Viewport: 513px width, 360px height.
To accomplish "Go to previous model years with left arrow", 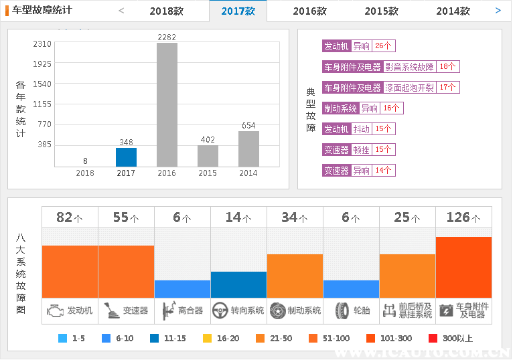I will tap(121, 11).
